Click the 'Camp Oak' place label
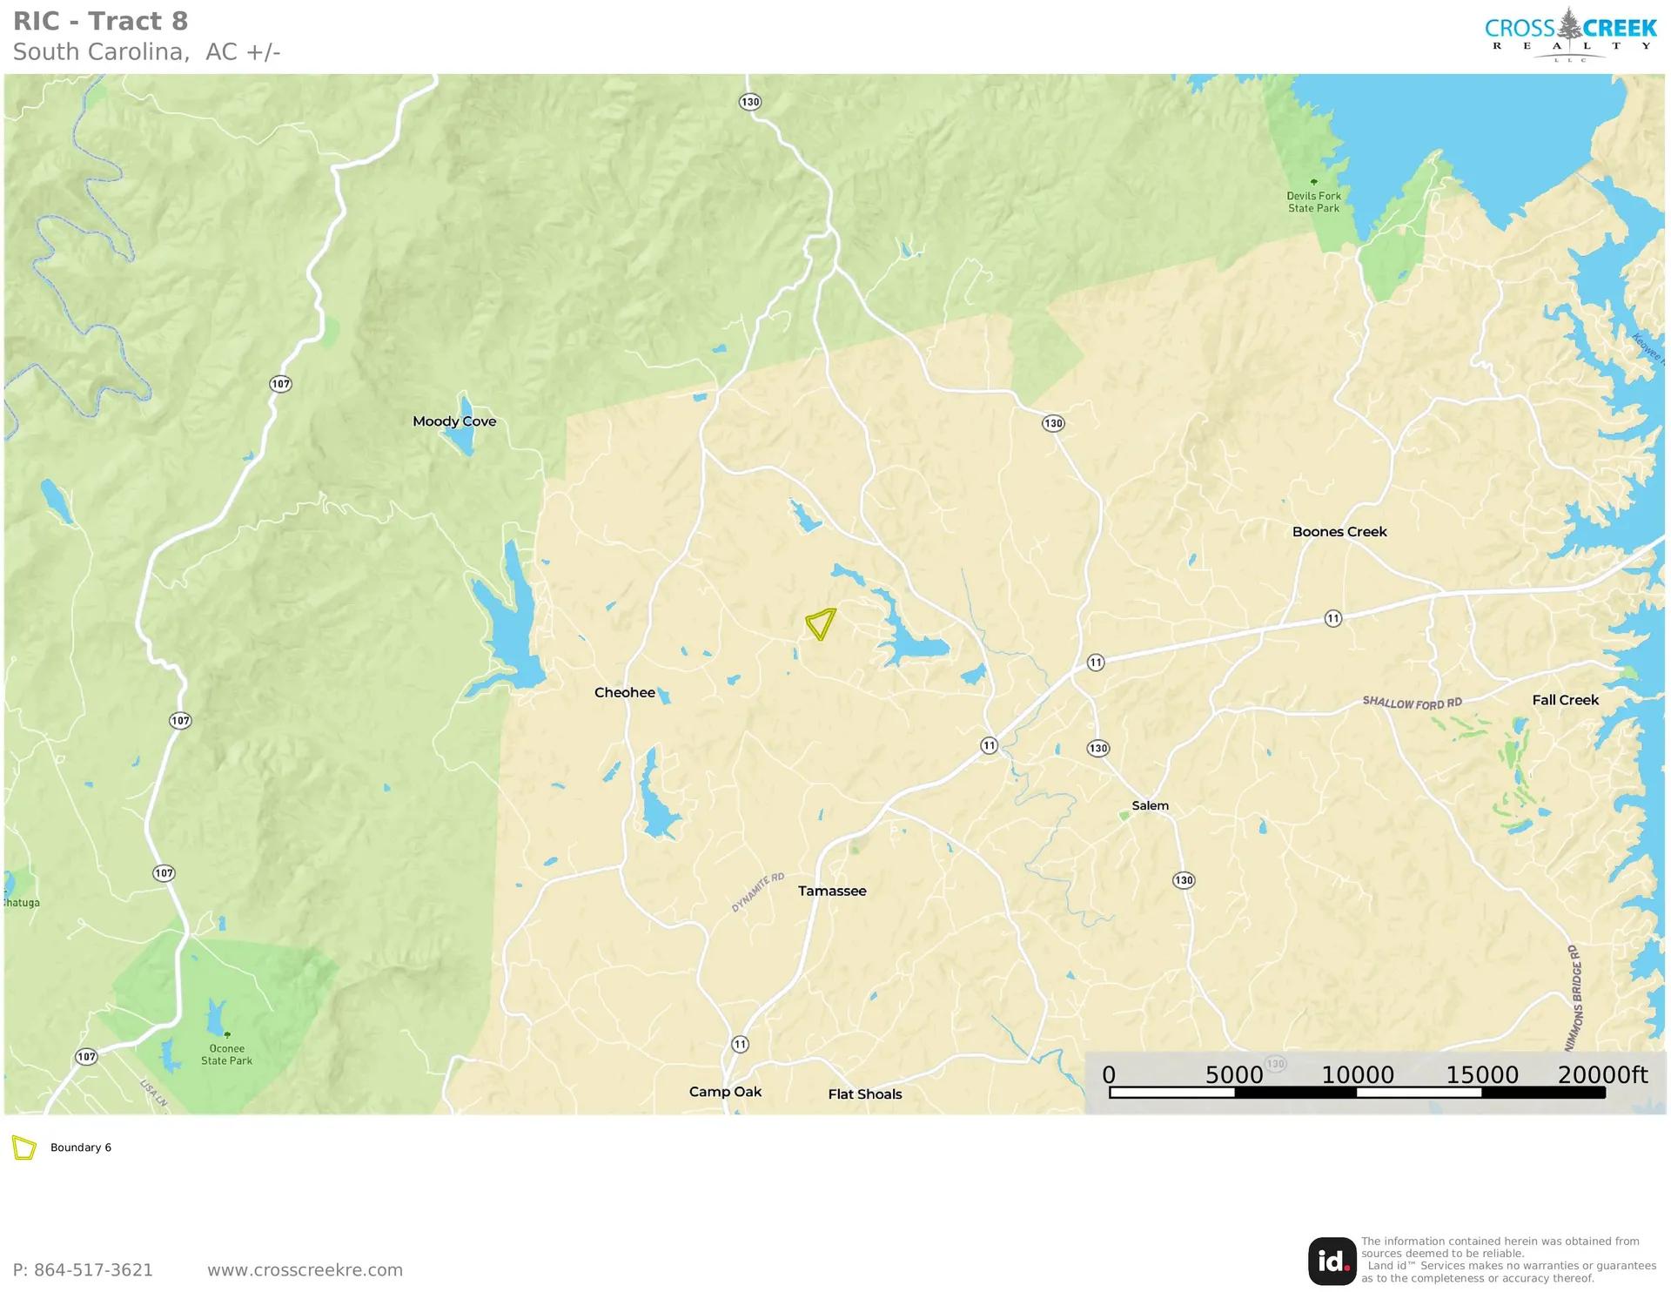The image size is (1671, 1292). click(x=725, y=1092)
